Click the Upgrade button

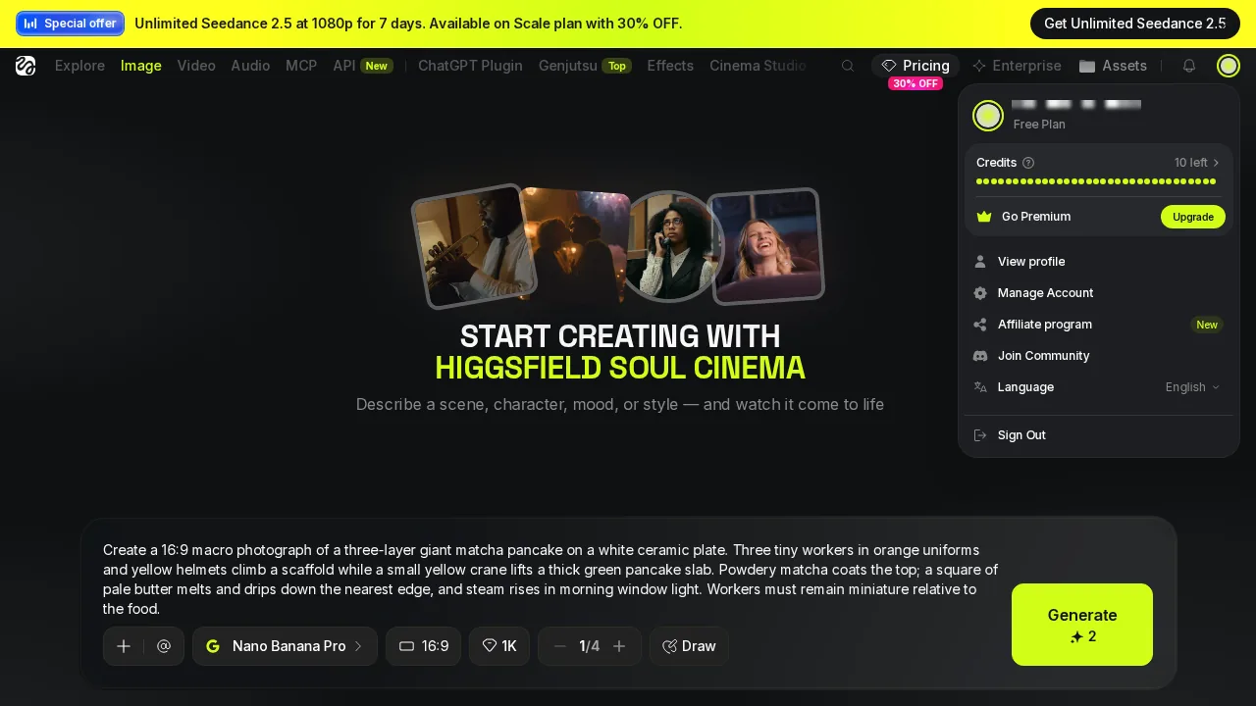1193,217
